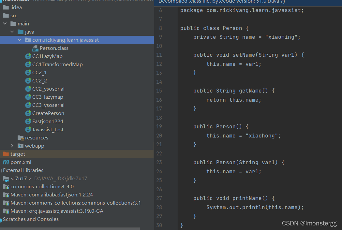Image resolution: width=342 pixels, height=230 pixels.
Task: Open CC1TransformedMap in the project tree
Action: pos(57,64)
